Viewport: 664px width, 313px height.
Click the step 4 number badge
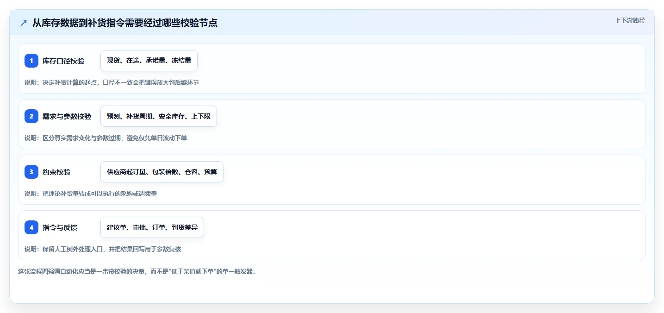31,227
